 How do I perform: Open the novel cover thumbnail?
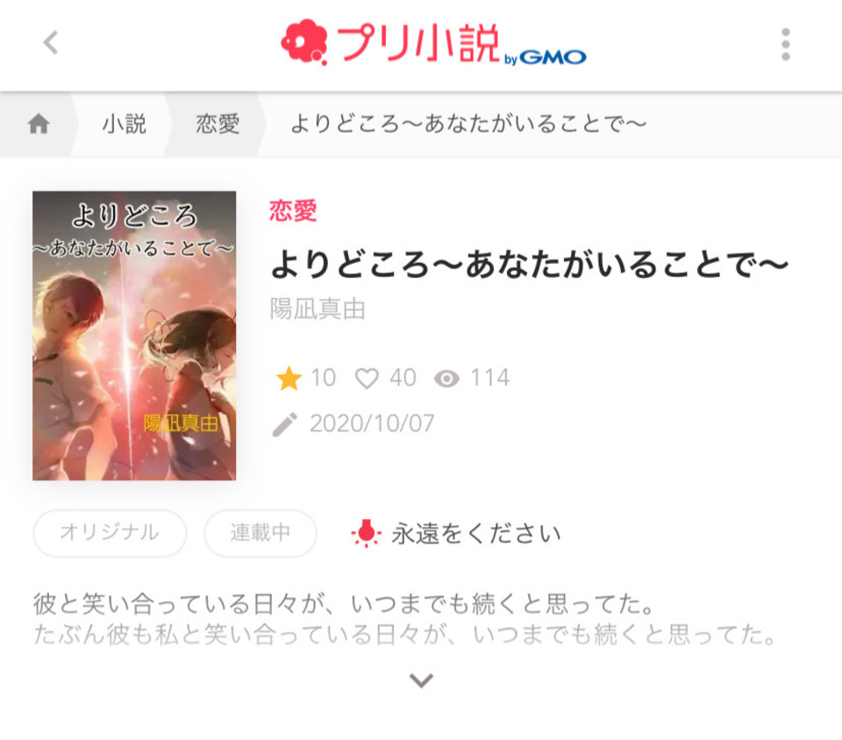(x=134, y=336)
